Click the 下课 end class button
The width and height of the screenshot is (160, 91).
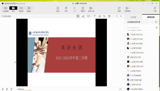click(155, 9)
